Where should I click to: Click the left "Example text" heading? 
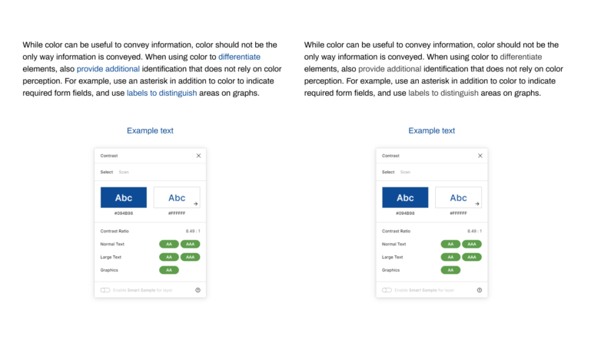click(x=150, y=130)
